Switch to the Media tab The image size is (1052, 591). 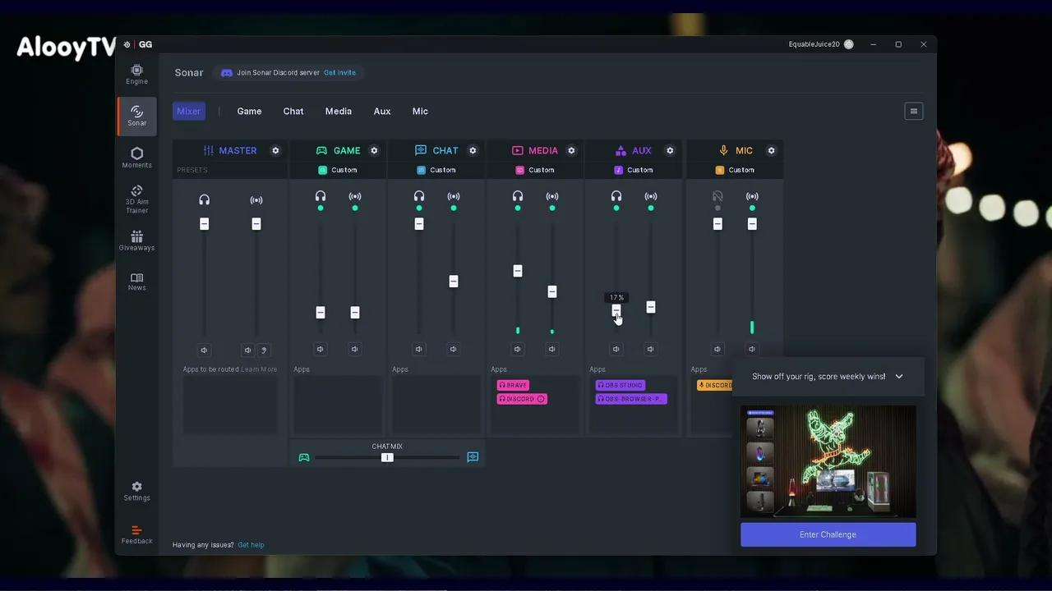pyautogui.click(x=338, y=111)
